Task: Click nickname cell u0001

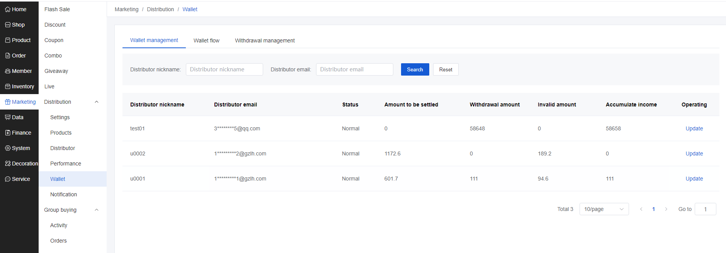Action: [138, 179]
